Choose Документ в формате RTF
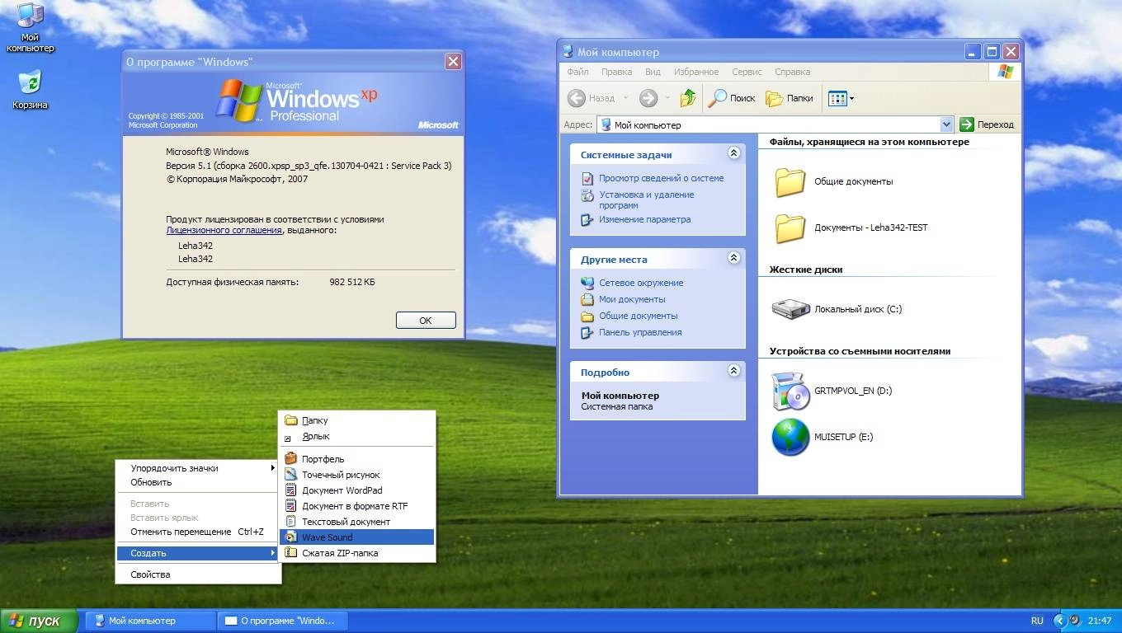This screenshot has height=633, width=1122. tap(356, 506)
